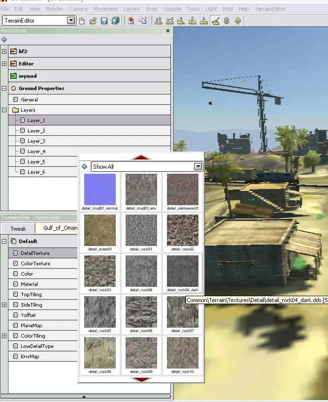Click the plus icon under Resources header
The width and height of the screenshot is (328, 402).
pos(4,39)
